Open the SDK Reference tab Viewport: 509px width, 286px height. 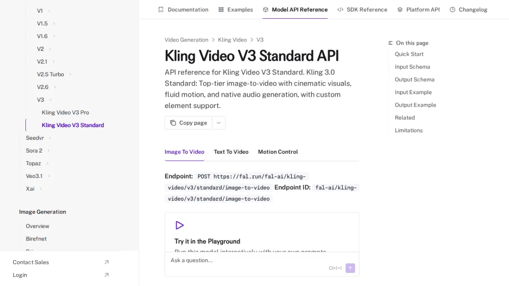362,9
